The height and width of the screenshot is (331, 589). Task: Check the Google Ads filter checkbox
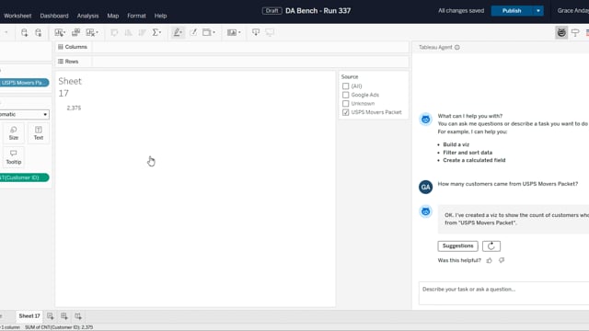point(346,95)
